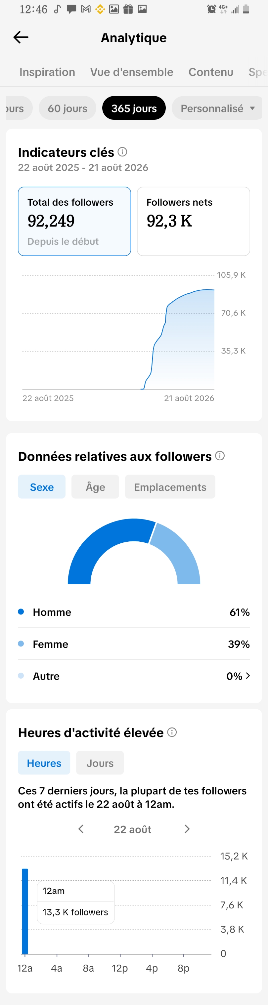Viewport: 268px width, 1005px height.
Task: Tap the 12am blue activity bar
Action: click(x=25, y=911)
